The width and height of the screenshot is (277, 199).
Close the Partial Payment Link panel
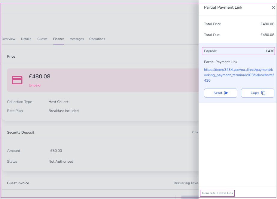click(x=273, y=8)
